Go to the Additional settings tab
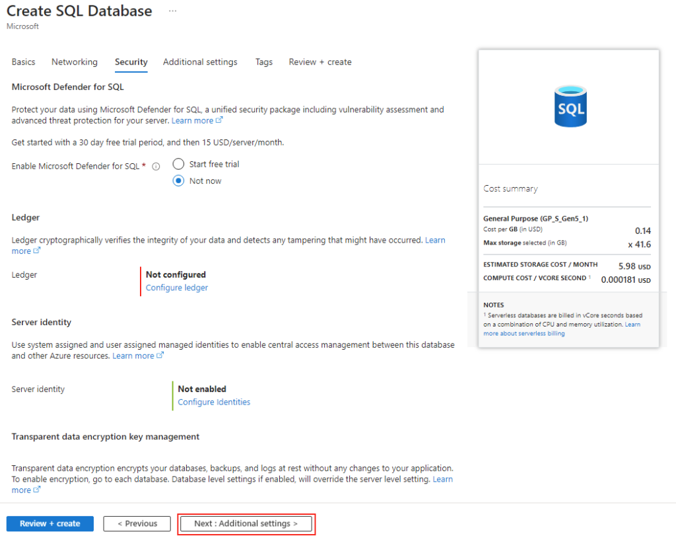 pyautogui.click(x=200, y=62)
